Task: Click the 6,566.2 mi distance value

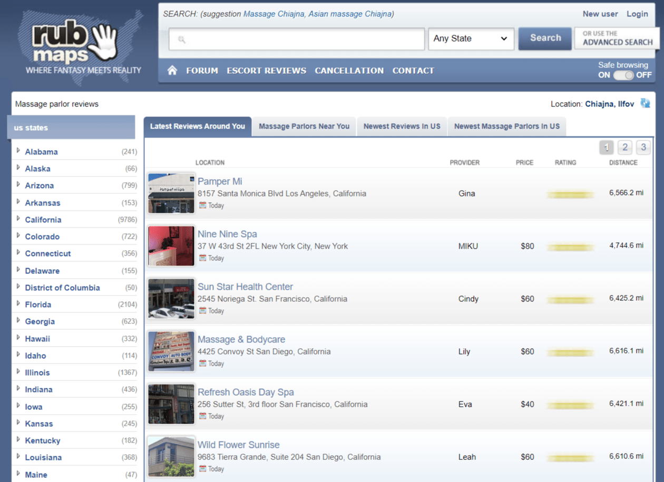Action: [x=626, y=193]
